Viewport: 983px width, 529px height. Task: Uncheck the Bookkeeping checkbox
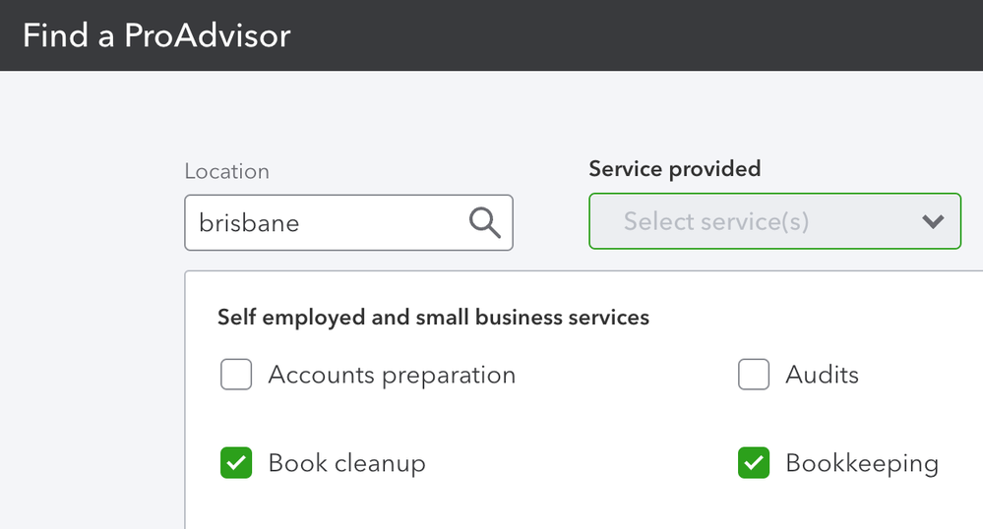(754, 462)
